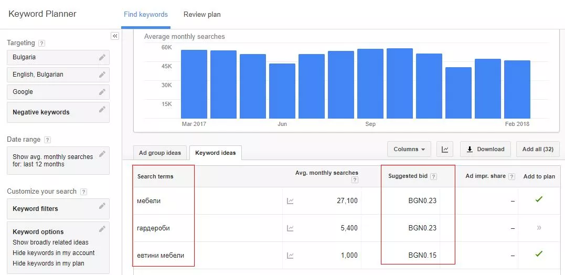This screenshot has height=275, width=565.
Task: Open Keyword filters setting
Action: coord(58,209)
